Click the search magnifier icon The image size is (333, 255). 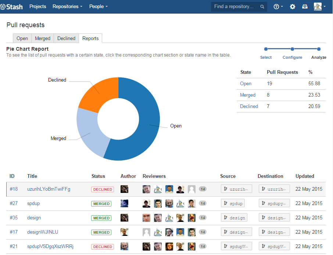click(x=262, y=7)
